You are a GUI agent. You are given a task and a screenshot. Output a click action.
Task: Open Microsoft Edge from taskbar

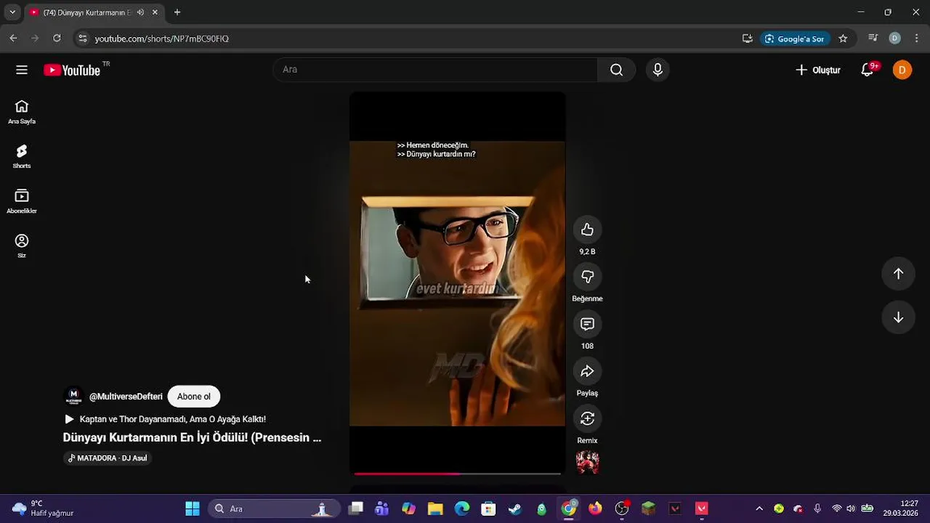click(x=462, y=508)
